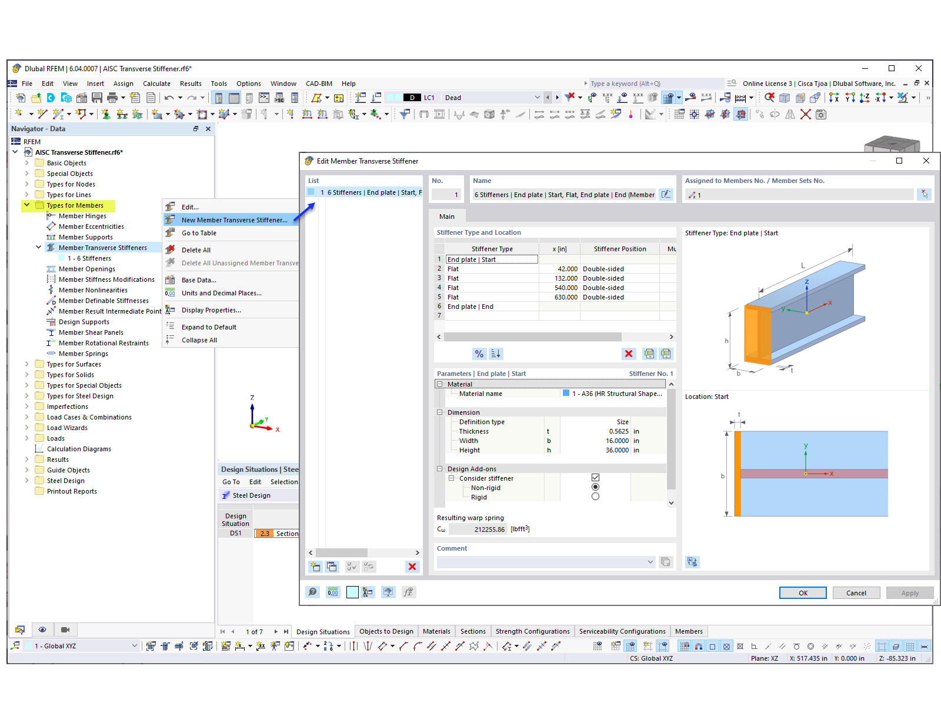
Task: Select the Rigid radio button
Action: coord(595,497)
